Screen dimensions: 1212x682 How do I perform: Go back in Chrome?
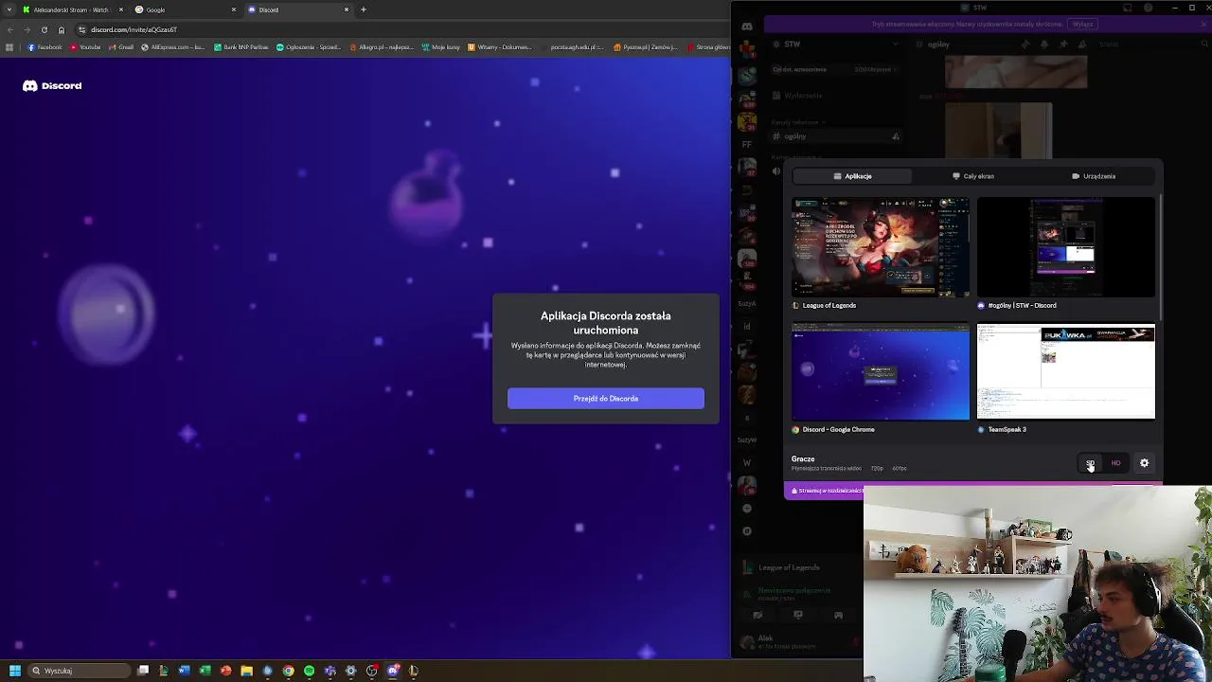[9, 29]
